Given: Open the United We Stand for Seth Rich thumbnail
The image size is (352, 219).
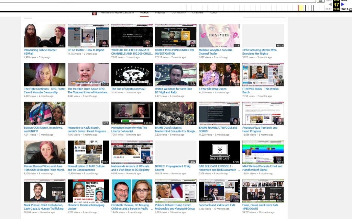Looking at the screenshot, I should pyautogui.click(x=176, y=74).
